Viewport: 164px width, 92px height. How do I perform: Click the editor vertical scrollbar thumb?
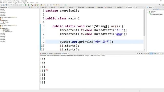point(144,23)
